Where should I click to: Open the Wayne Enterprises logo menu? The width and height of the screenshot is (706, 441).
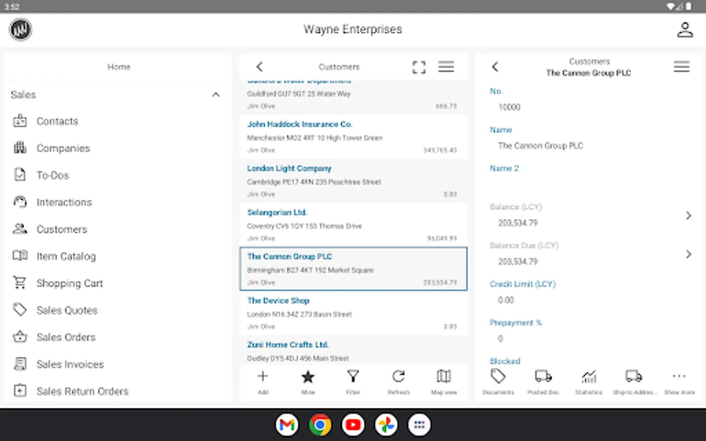click(x=21, y=29)
